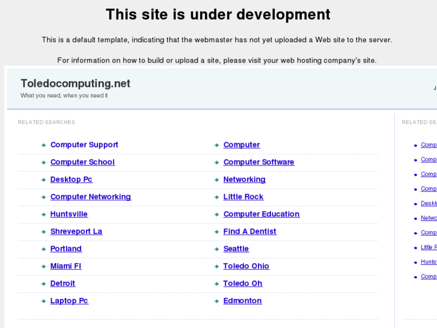Open the Computer Support link

[x=84, y=145]
